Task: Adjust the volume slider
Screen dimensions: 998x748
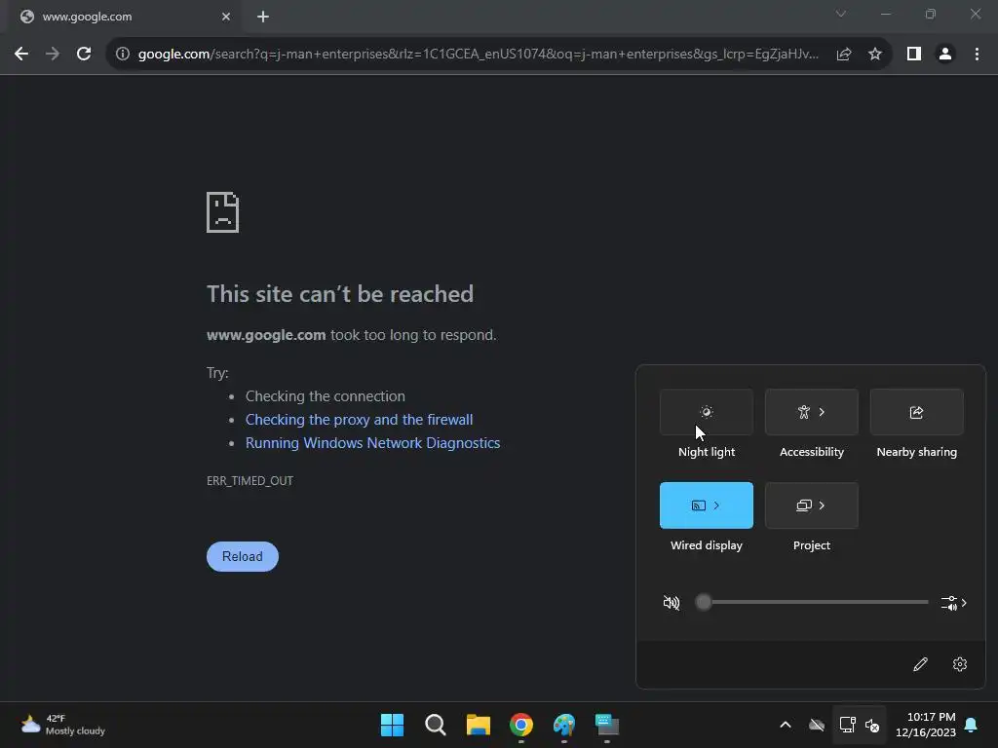Action: pyautogui.click(x=812, y=602)
